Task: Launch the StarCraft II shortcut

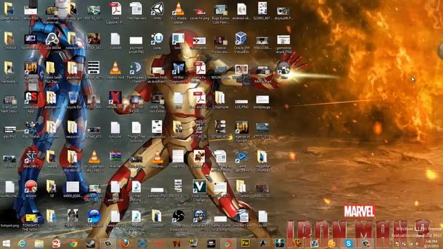Action: (30, 159)
